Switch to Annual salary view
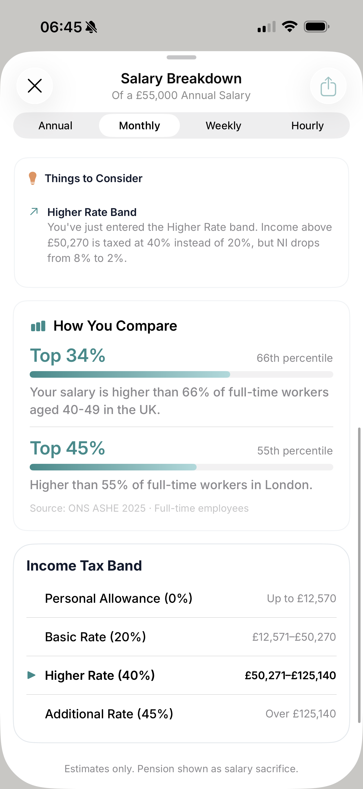Screen dimensions: 363x789 pyautogui.click(x=55, y=125)
